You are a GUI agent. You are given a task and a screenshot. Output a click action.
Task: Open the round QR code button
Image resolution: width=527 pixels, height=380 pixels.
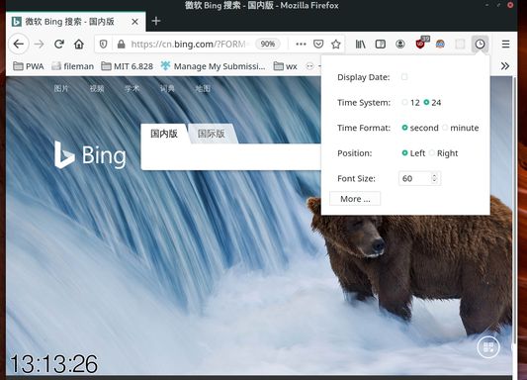coord(488,346)
